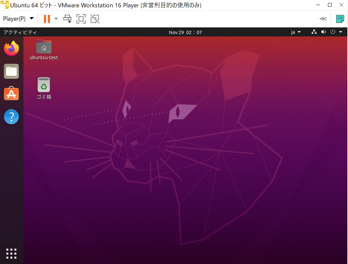Select the ubuntsu-test home folder icon
This screenshot has height=264, width=348.
tap(44, 47)
